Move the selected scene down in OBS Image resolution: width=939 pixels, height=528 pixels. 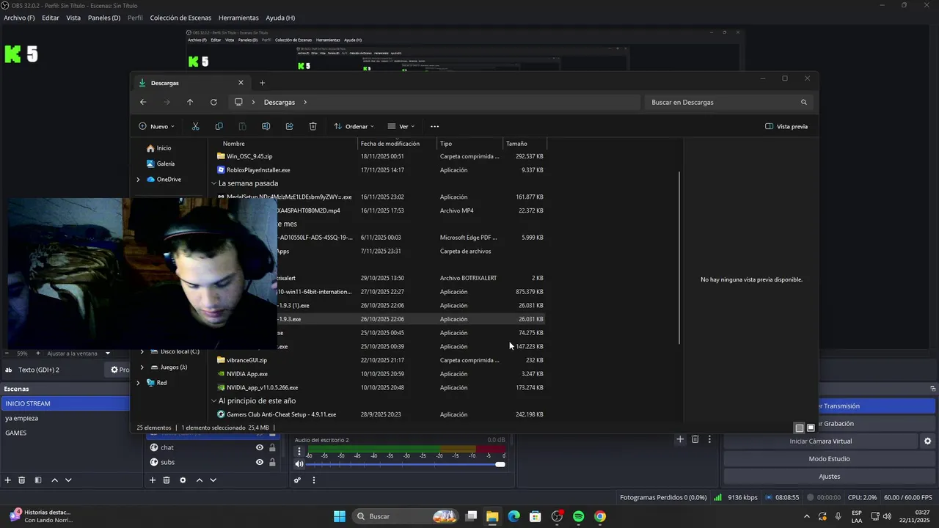coord(68,480)
